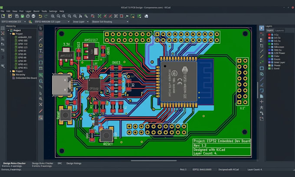
Task: Select the red line tool in the left tool column
Action: (41, 111)
